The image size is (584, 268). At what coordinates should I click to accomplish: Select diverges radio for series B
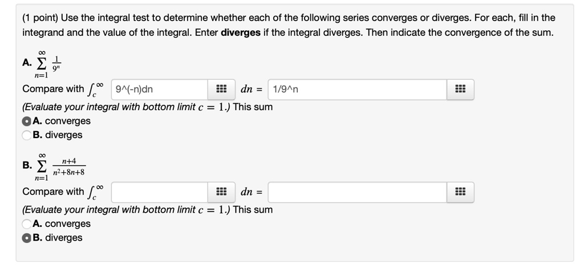click(26, 238)
